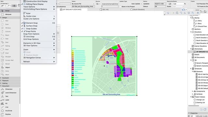Open the Auto Update dropdown

coord(136,4)
